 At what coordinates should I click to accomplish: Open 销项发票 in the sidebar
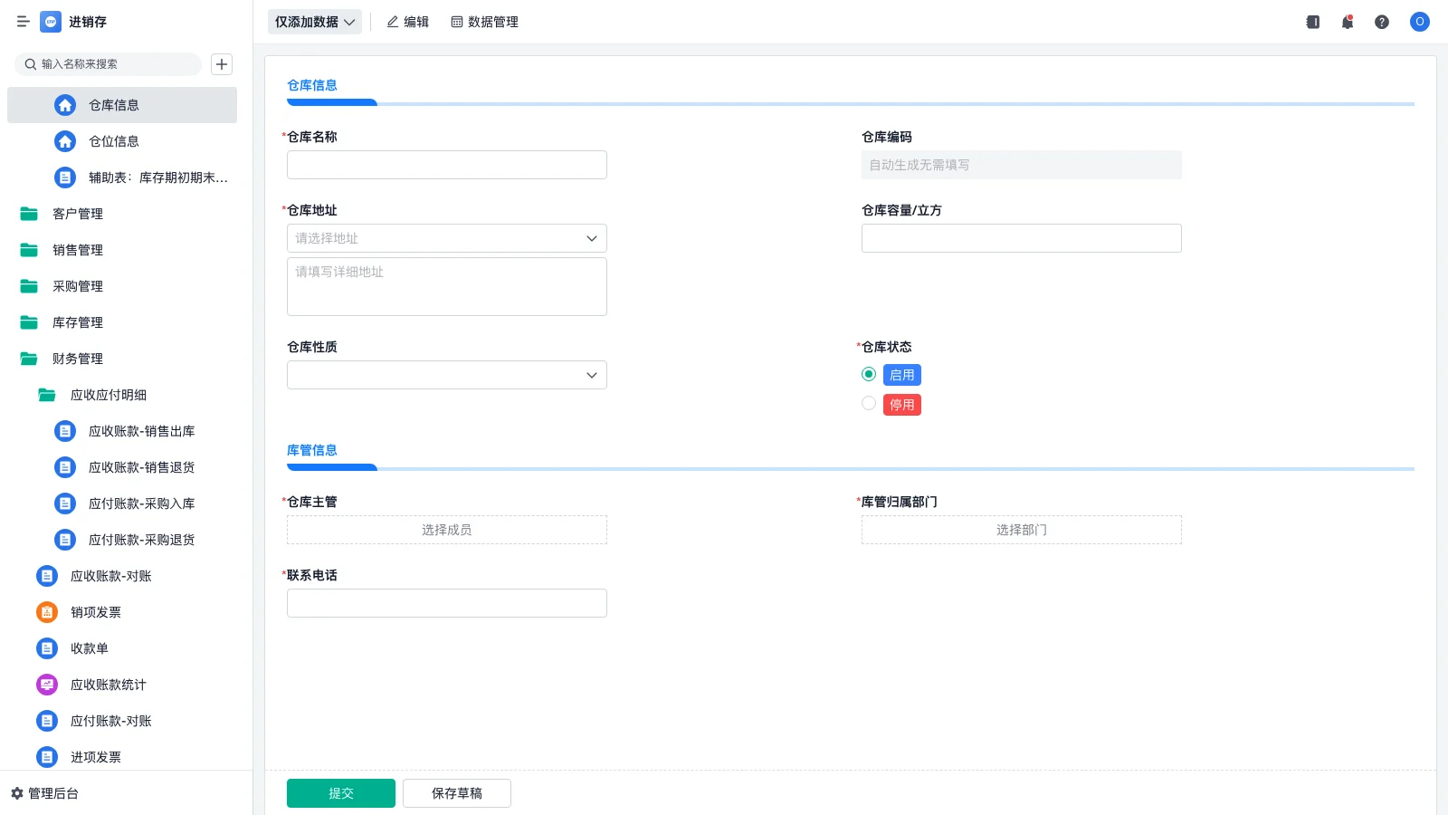pyautogui.click(x=122, y=612)
